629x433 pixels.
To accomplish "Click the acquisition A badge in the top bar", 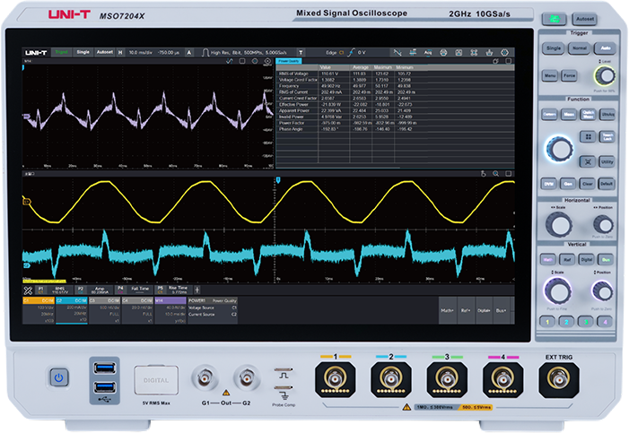I will point(189,53).
